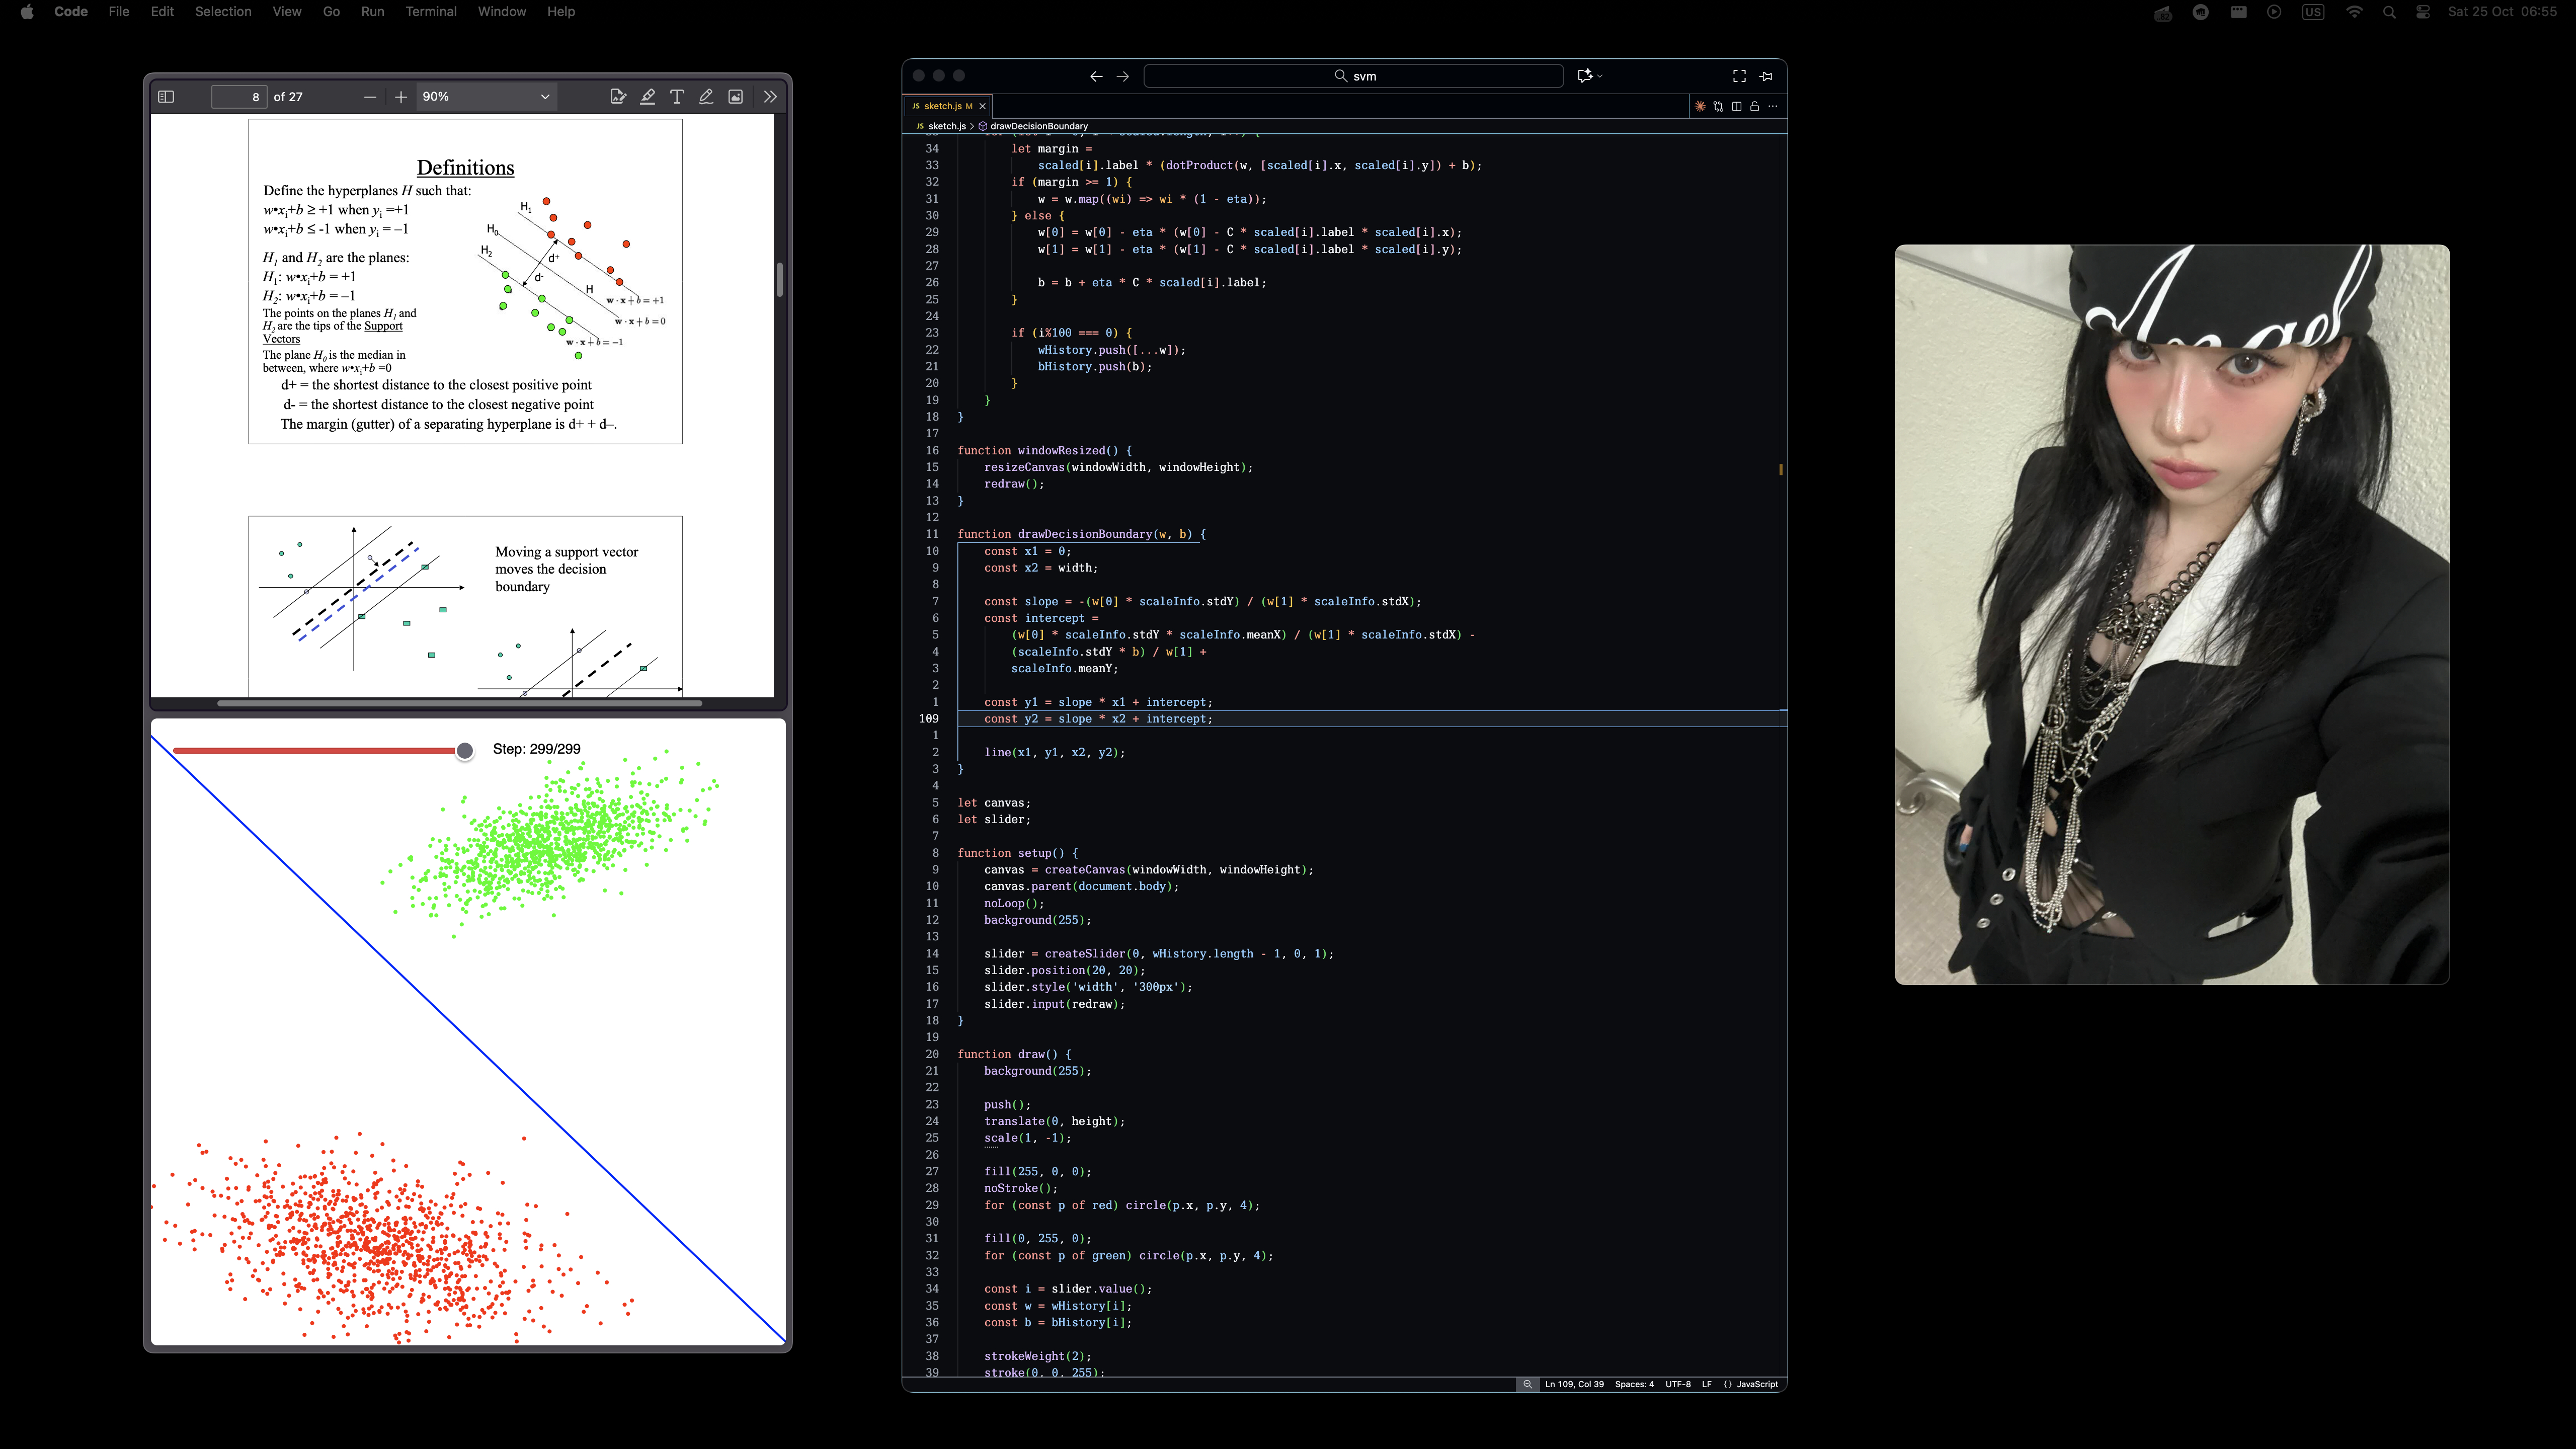Click the PDF page number field
Screen dimensions: 2576x1449
(x=239, y=97)
